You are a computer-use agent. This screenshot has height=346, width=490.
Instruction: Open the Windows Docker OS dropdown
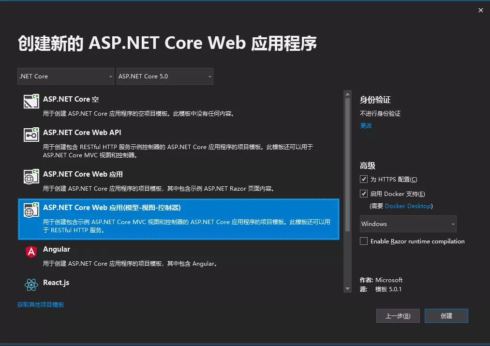pyautogui.click(x=408, y=224)
